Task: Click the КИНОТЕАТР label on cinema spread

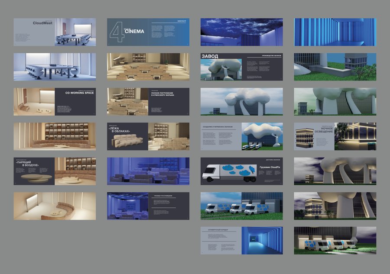Action: pos(182,21)
